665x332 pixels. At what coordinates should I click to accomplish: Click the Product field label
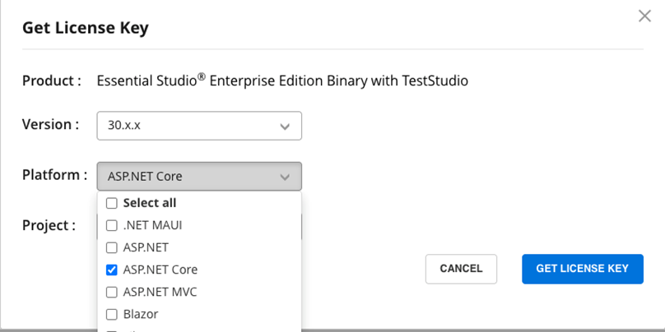[x=51, y=81]
